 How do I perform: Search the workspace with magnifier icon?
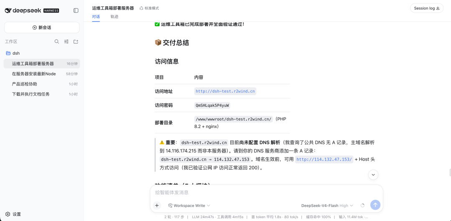57,42
